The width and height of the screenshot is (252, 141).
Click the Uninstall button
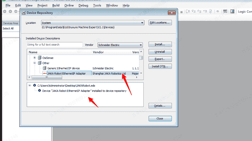[x=160, y=52]
